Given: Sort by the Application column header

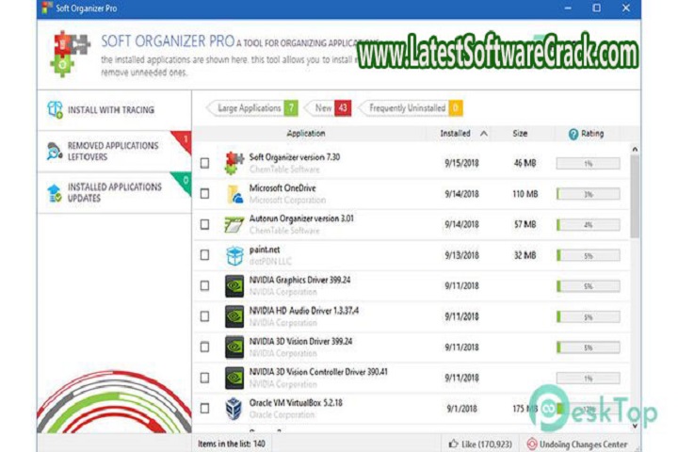Looking at the screenshot, I should click(x=306, y=134).
